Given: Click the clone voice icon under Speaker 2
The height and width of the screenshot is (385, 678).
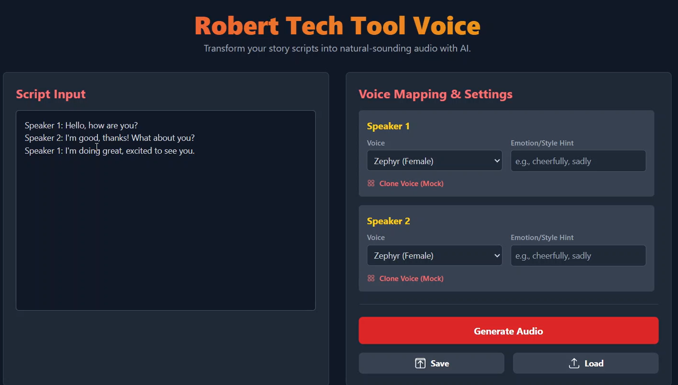Looking at the screenshot, I should click(371, 278).
